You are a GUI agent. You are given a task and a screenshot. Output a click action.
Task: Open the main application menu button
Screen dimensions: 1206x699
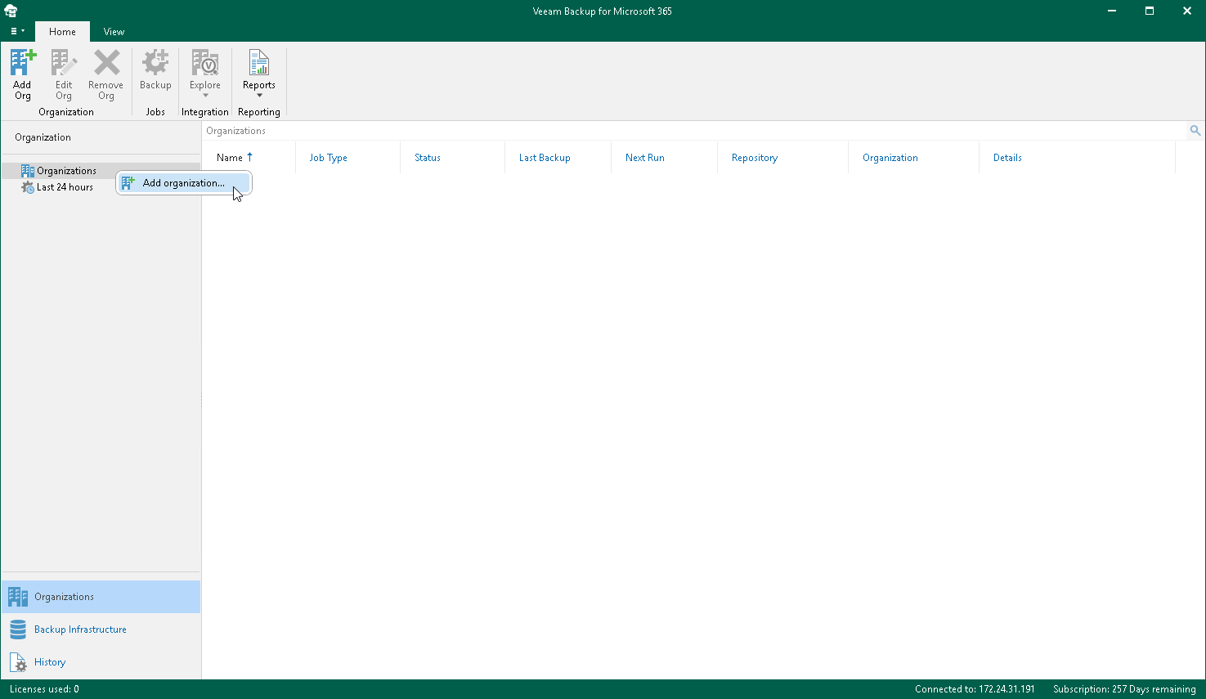[x=17, y=31]
